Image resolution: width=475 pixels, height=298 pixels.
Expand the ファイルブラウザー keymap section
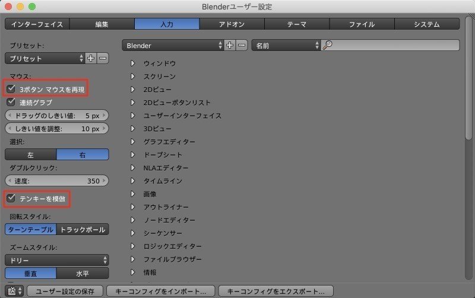[132, 259]
